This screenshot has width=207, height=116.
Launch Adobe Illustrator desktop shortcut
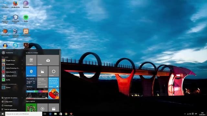pos(26,45)
